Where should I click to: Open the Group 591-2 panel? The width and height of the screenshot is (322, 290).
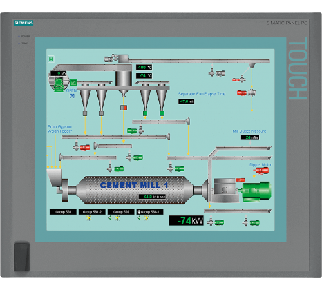tap(92, 212)
